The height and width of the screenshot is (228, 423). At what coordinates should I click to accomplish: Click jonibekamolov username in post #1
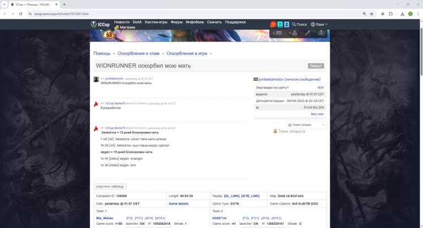coord(114,79)
